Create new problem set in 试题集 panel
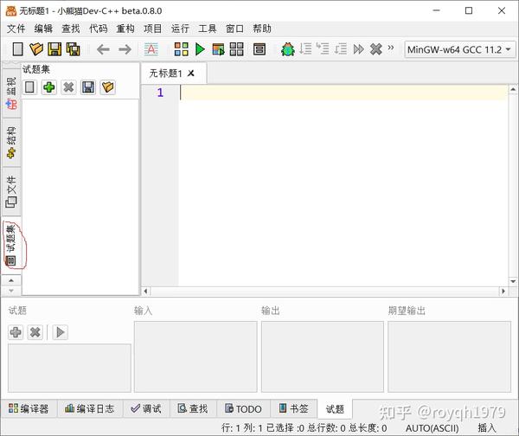 point(29,87)
